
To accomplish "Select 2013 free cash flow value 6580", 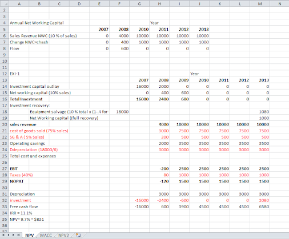I will pos(260,206).
